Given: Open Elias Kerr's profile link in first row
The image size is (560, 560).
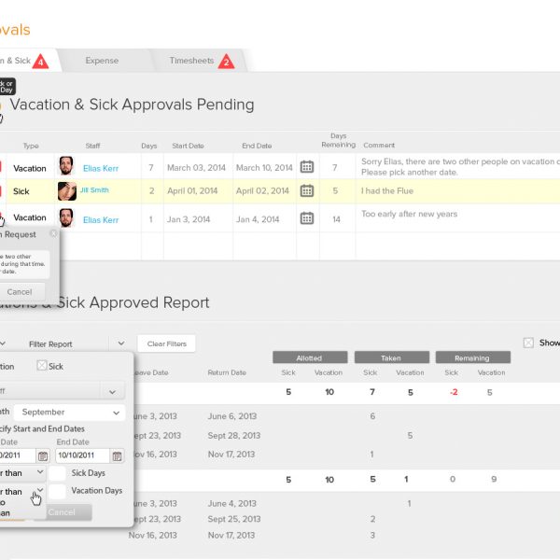Looking at the screenshot, I should (x=101, y=168).
